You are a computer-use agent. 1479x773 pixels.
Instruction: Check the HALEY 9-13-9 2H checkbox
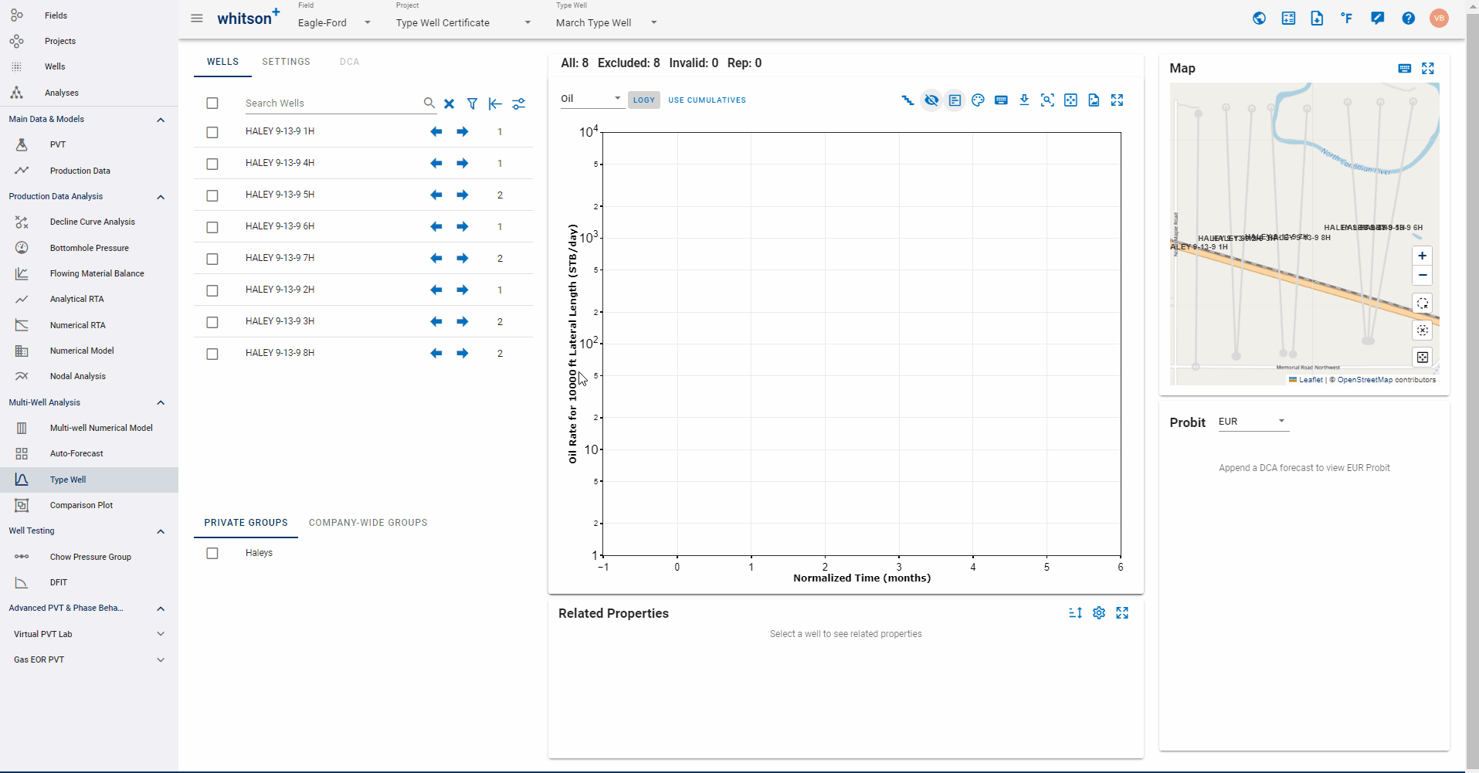pos(212,291)
